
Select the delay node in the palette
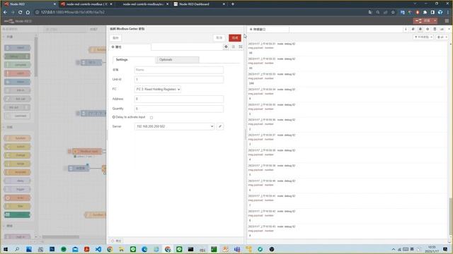click(17, 181)
